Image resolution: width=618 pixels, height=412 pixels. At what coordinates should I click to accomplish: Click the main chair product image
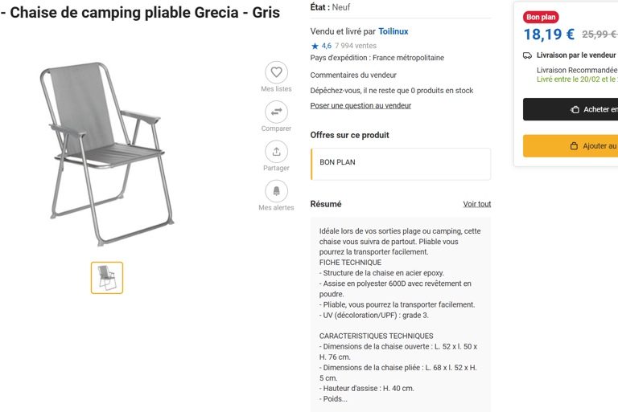[x=107, y=153]
